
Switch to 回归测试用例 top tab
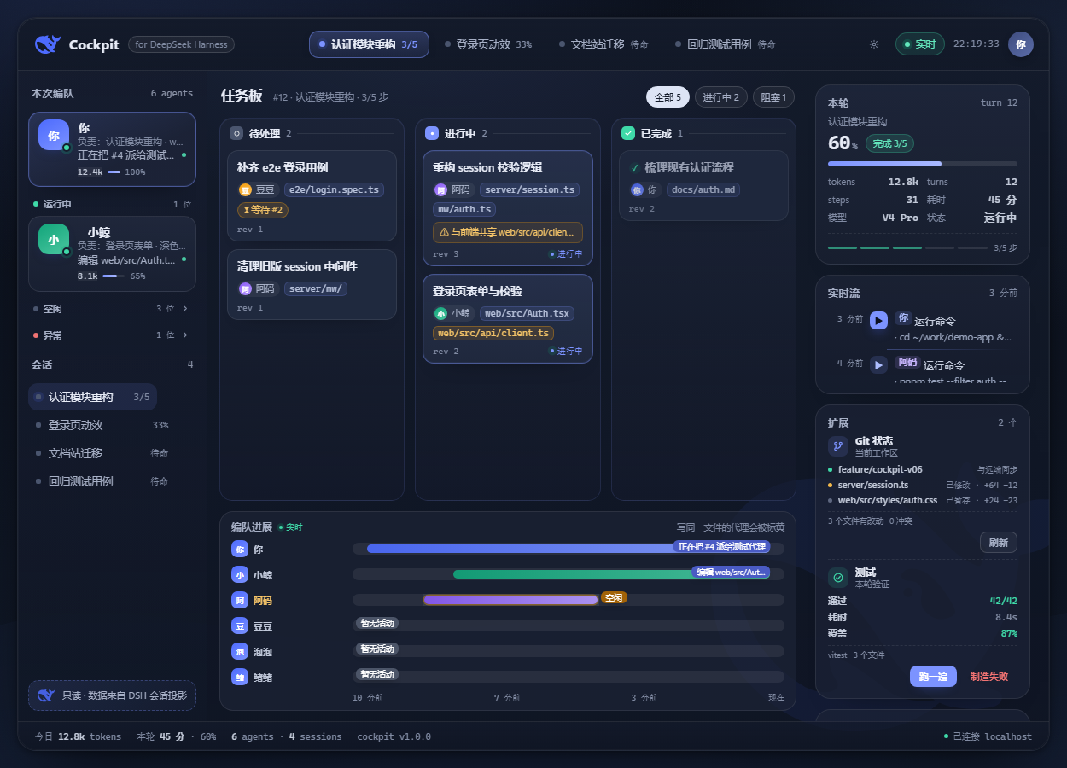(x=726, y=44)
